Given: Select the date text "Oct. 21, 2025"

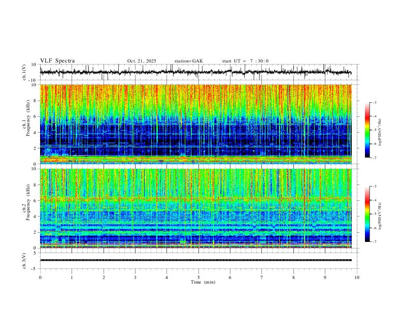Looking at the screenshot, I should coord(142,61).
